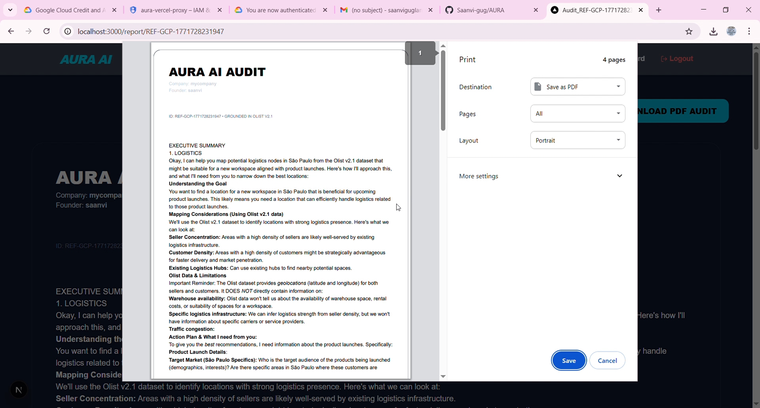Click '4 pages' count text
The image size is (760, 408).
614,60
